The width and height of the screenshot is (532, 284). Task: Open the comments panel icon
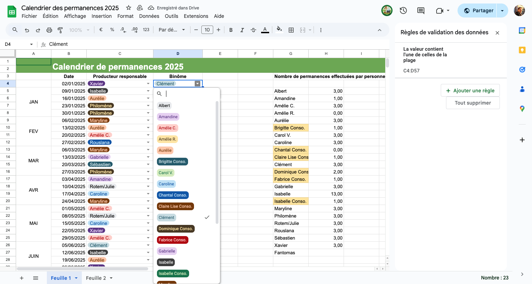coord(421,10)
